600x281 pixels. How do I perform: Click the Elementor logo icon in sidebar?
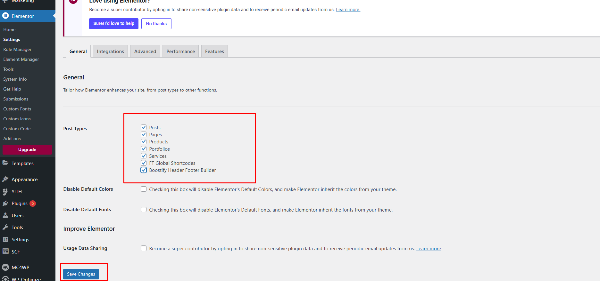(x=5, y=16)
